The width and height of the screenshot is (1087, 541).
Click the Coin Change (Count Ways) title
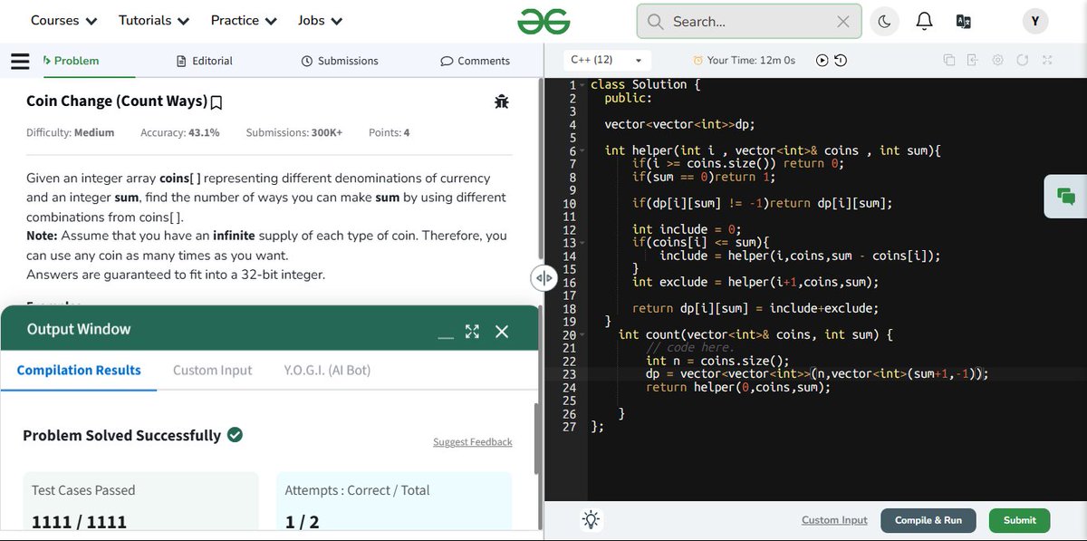pyautogui.click(x=117, y=101)
